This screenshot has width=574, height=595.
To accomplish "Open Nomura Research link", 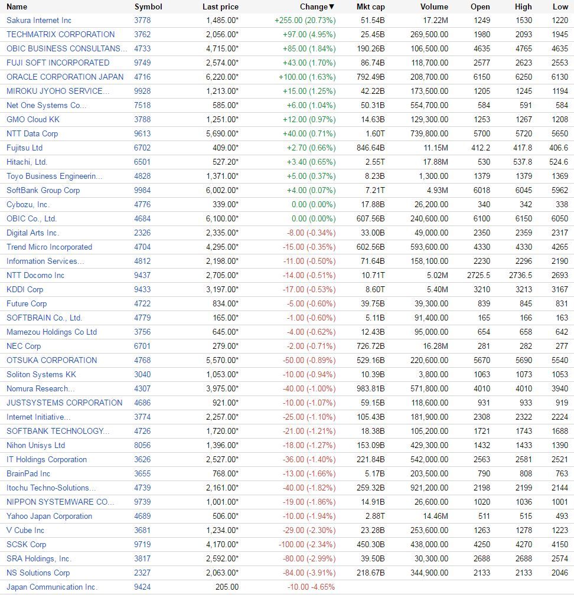I will point(41,388).
